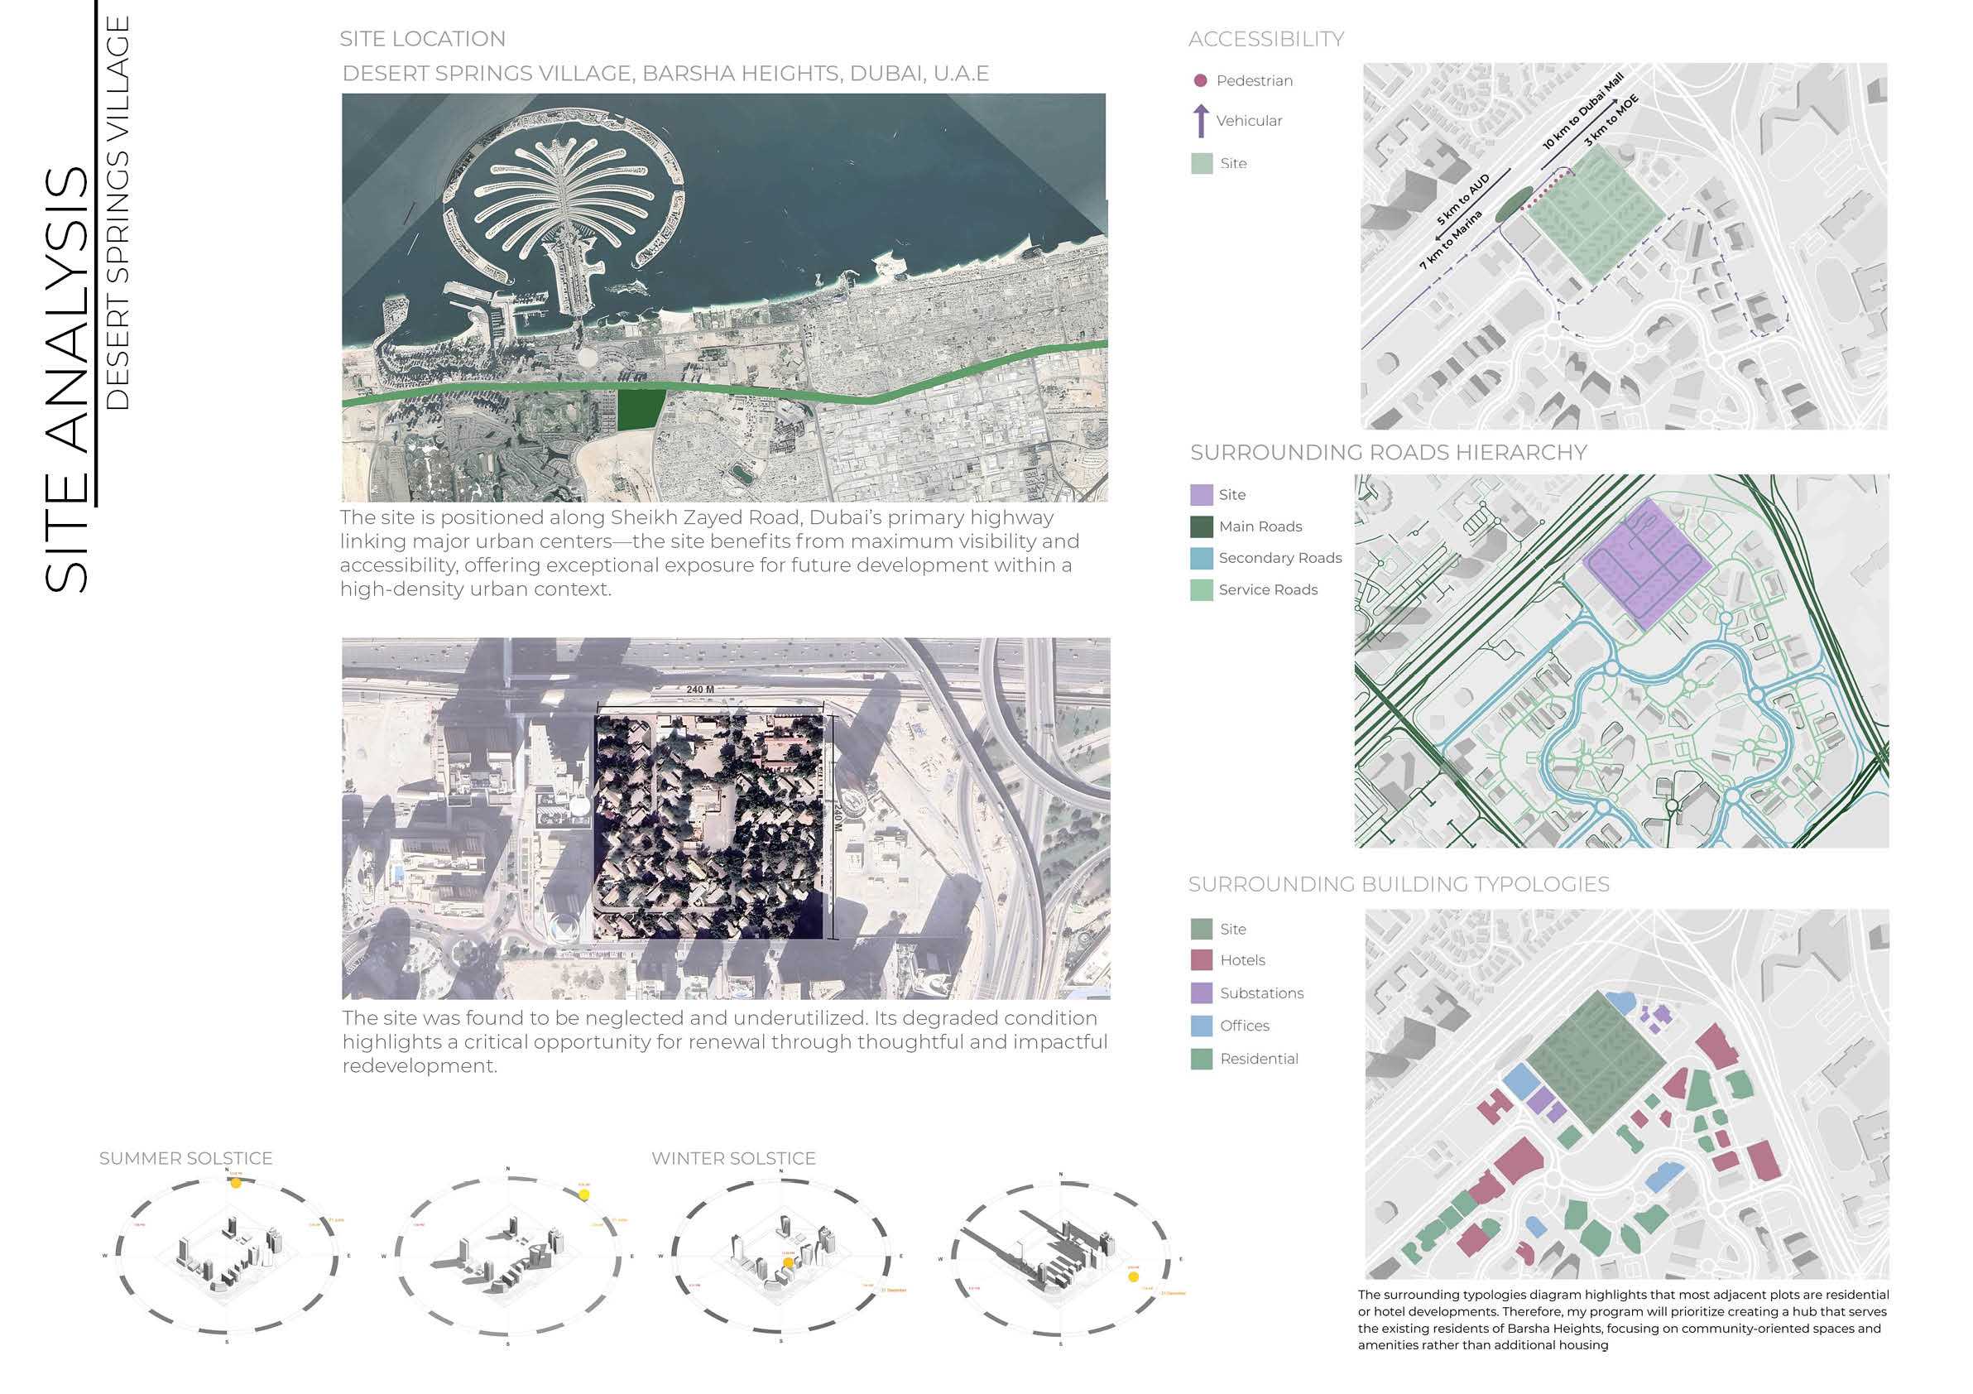Click the Main Roads dark green swatch
Viewport: 1973px width, 1394px height.
pyautogui.click(x=1202, y=526)
